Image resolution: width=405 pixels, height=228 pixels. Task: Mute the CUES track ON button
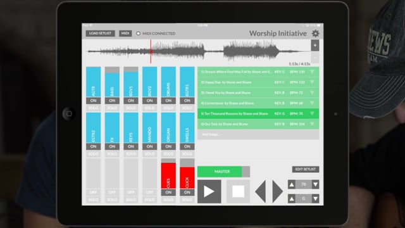(x=168, y=193)
